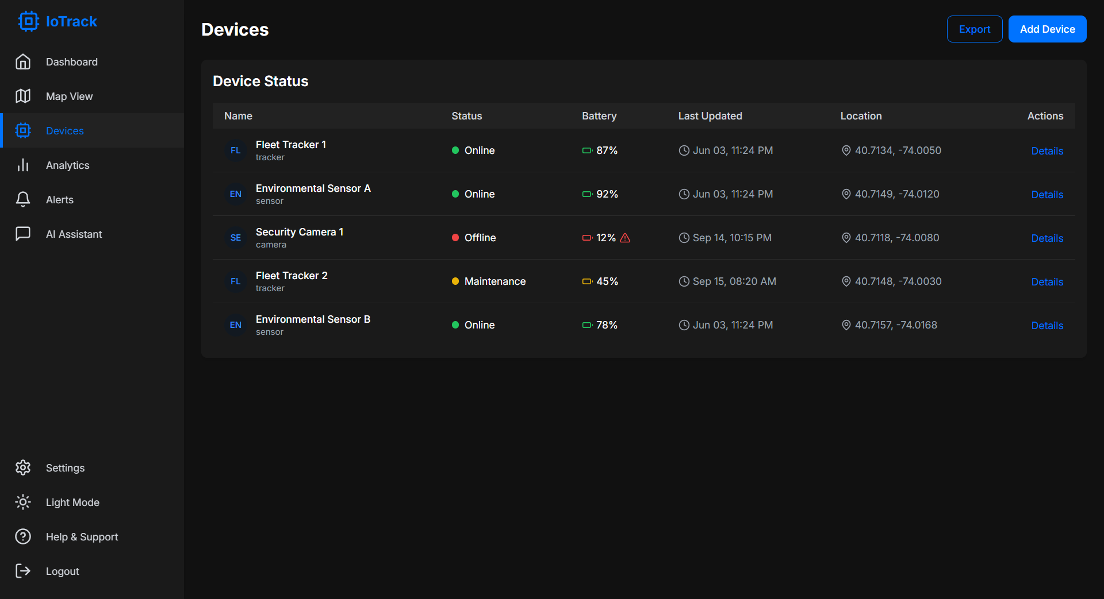Click the IoTrack chip logo icon

(28, 21)
